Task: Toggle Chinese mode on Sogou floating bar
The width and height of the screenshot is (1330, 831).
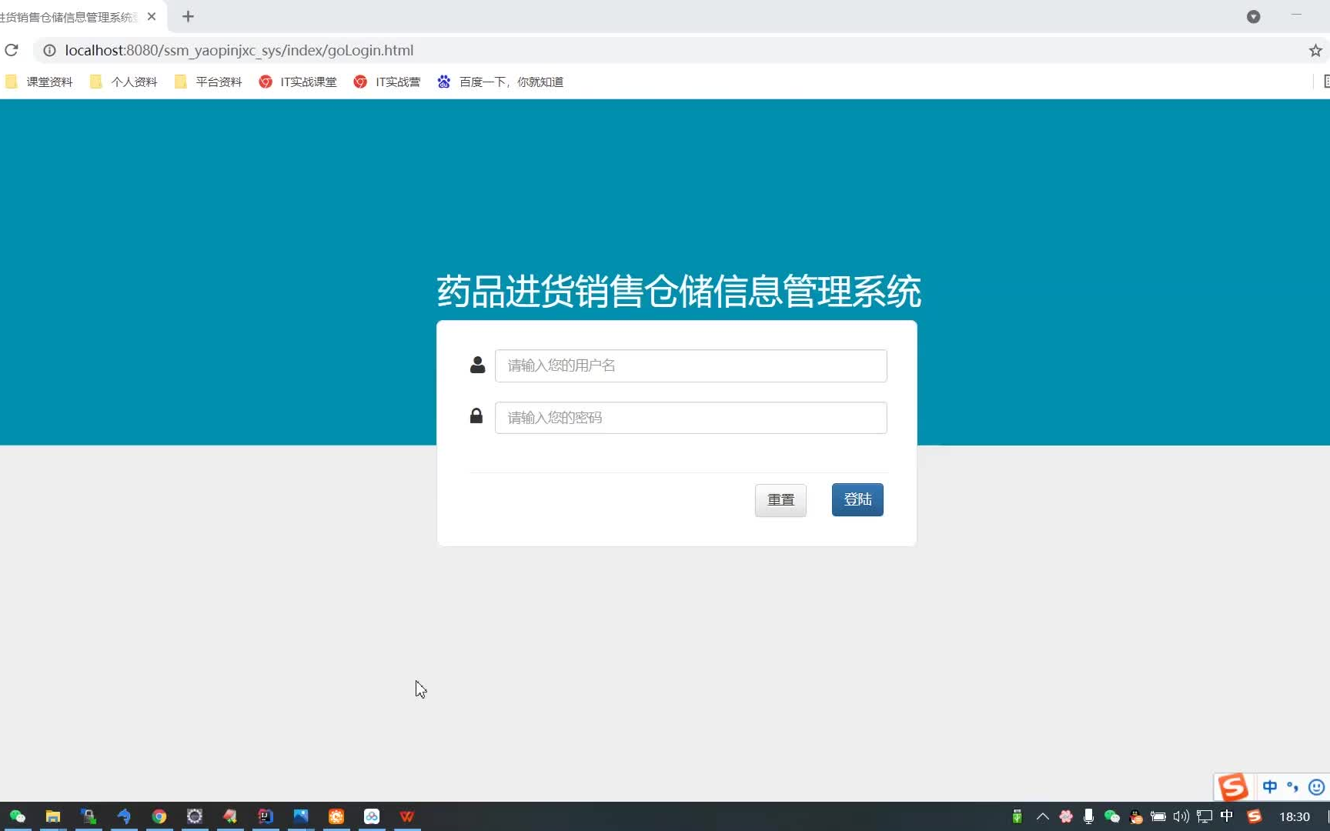Action: [1270, 786]
